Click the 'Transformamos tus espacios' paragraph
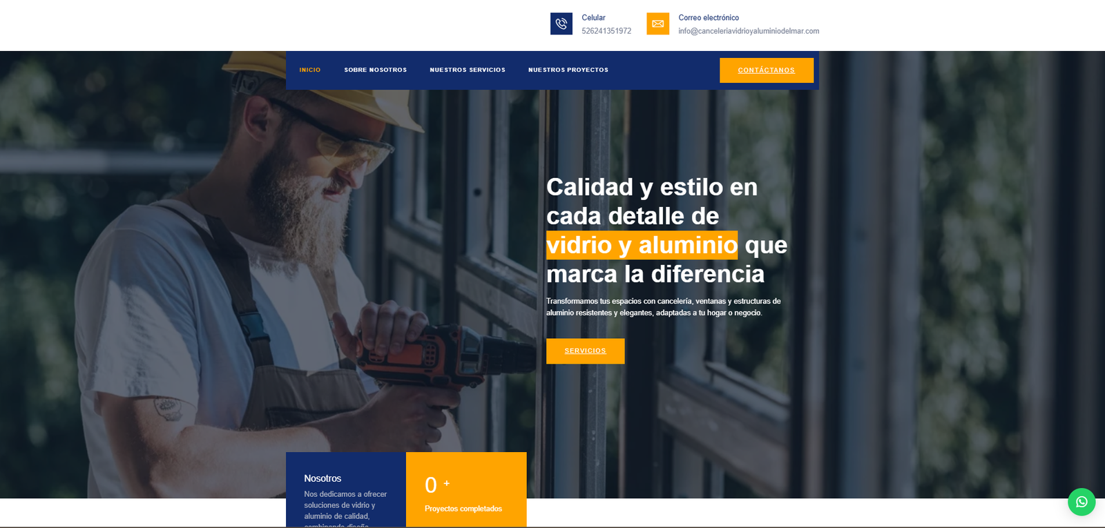This screenshot has width=1105, height=528. coord(664,307)
